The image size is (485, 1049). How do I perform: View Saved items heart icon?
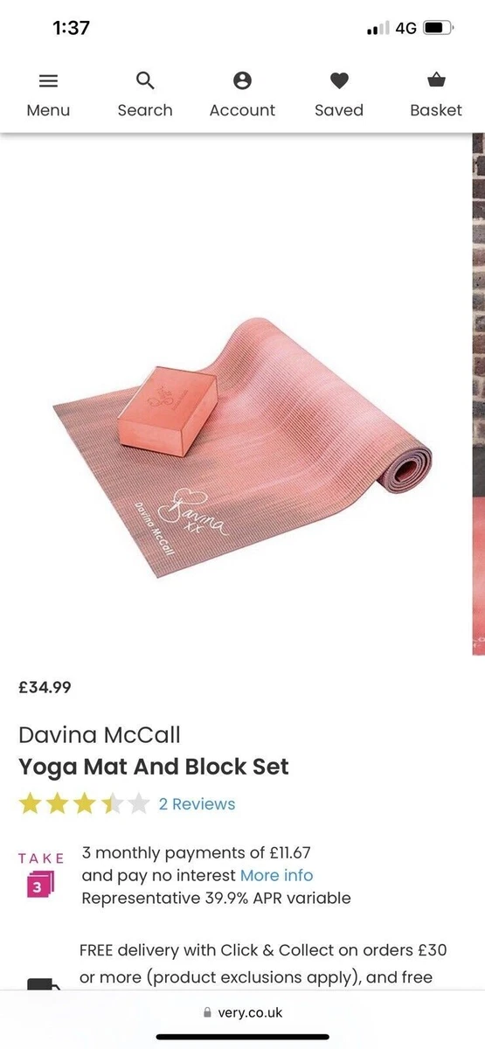(x=339, y=81)
